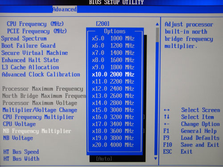The width and height of the screenshot is (223, 167).
Task: Select CPU Frequency (MHz) setting
Action: click(x=35, y=24)
